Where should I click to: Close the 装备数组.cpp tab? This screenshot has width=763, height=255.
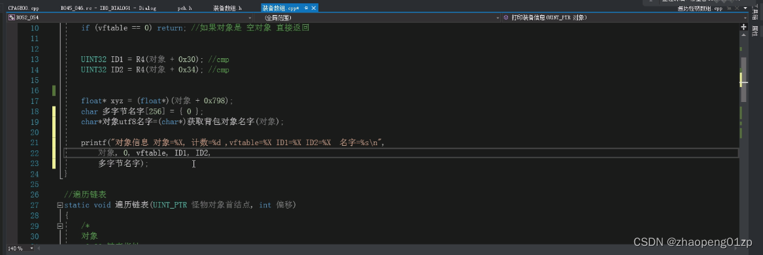(313, 8)
